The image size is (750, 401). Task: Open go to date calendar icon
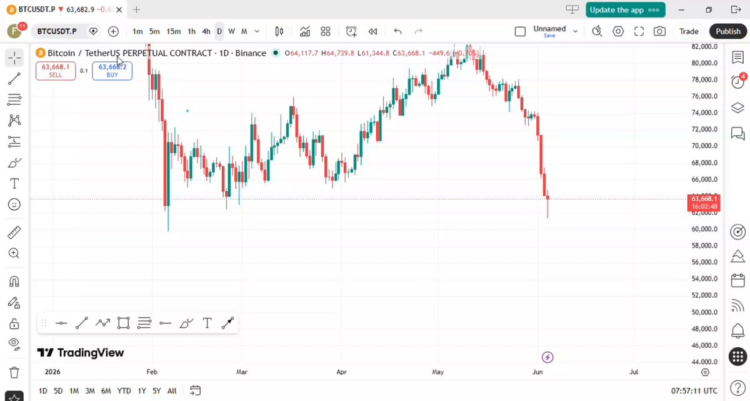(195, 391)
